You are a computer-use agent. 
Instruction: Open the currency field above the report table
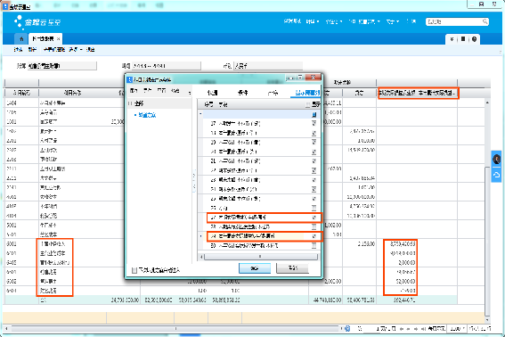[268, 66]
